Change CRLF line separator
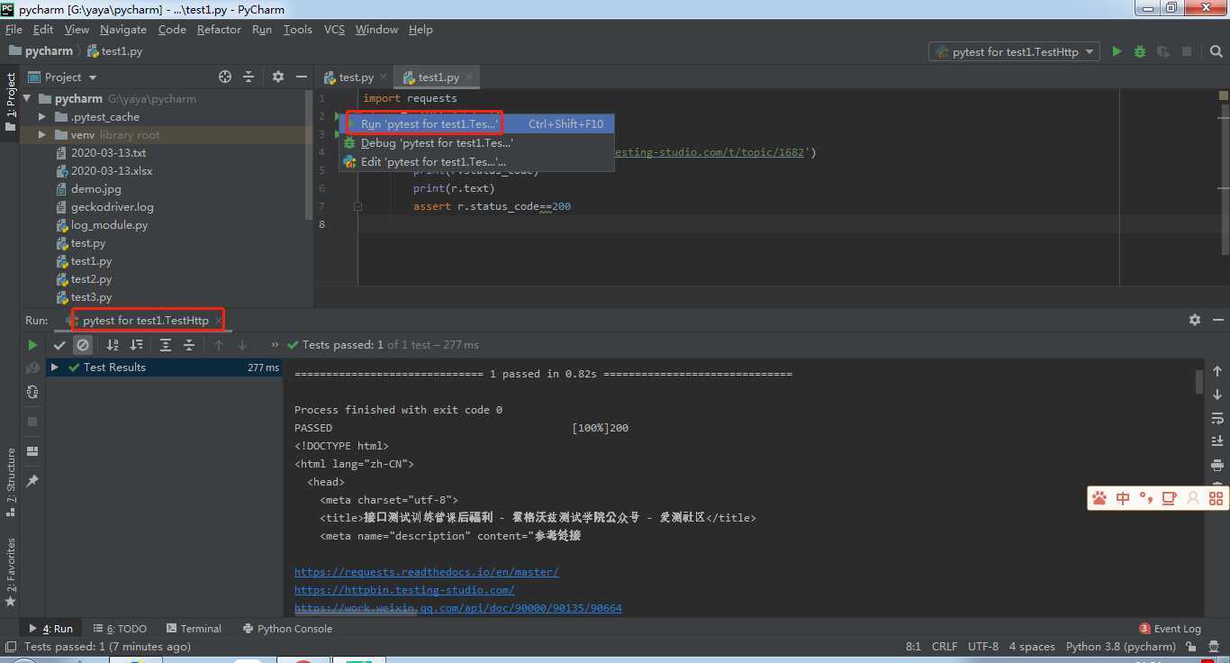Image resolution: width=1230 pixels, height=663 pixels. coord(945,646)
